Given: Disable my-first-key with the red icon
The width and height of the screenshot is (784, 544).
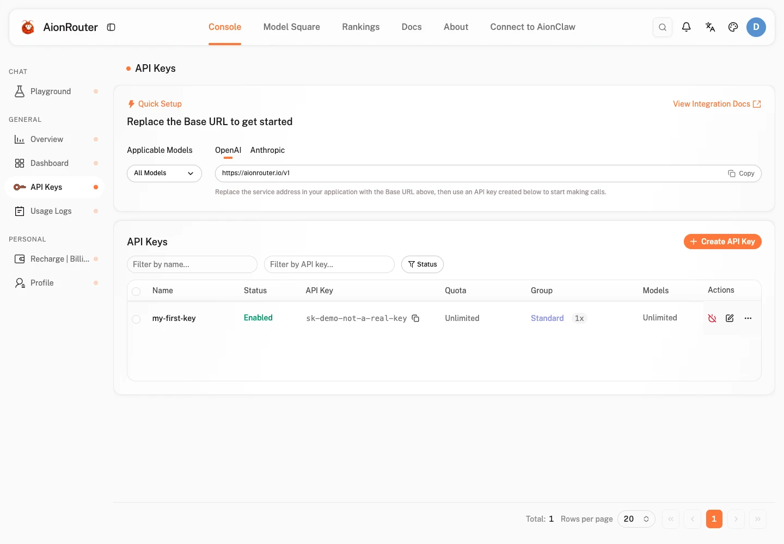Looking at the screenshot, I should [712, 318].
